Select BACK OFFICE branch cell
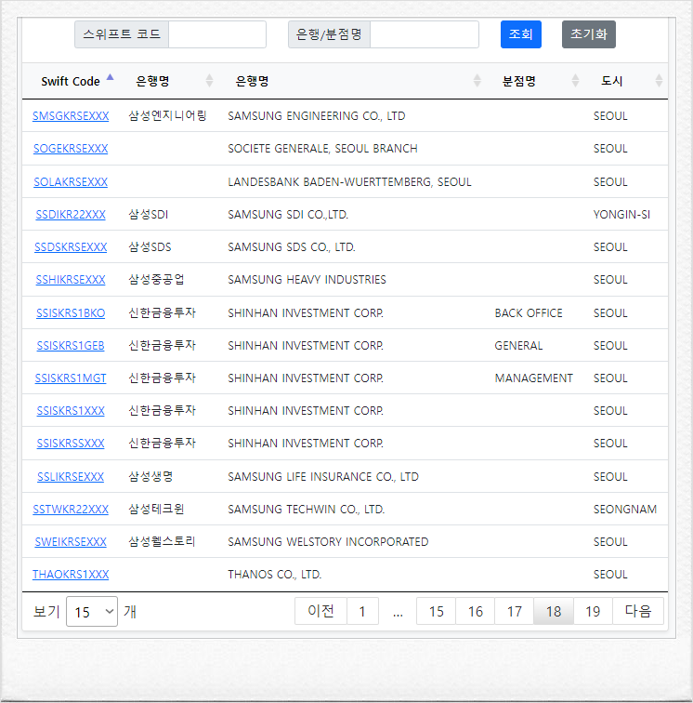The height and width of the screenshot is (703, 693). [529, 313]
